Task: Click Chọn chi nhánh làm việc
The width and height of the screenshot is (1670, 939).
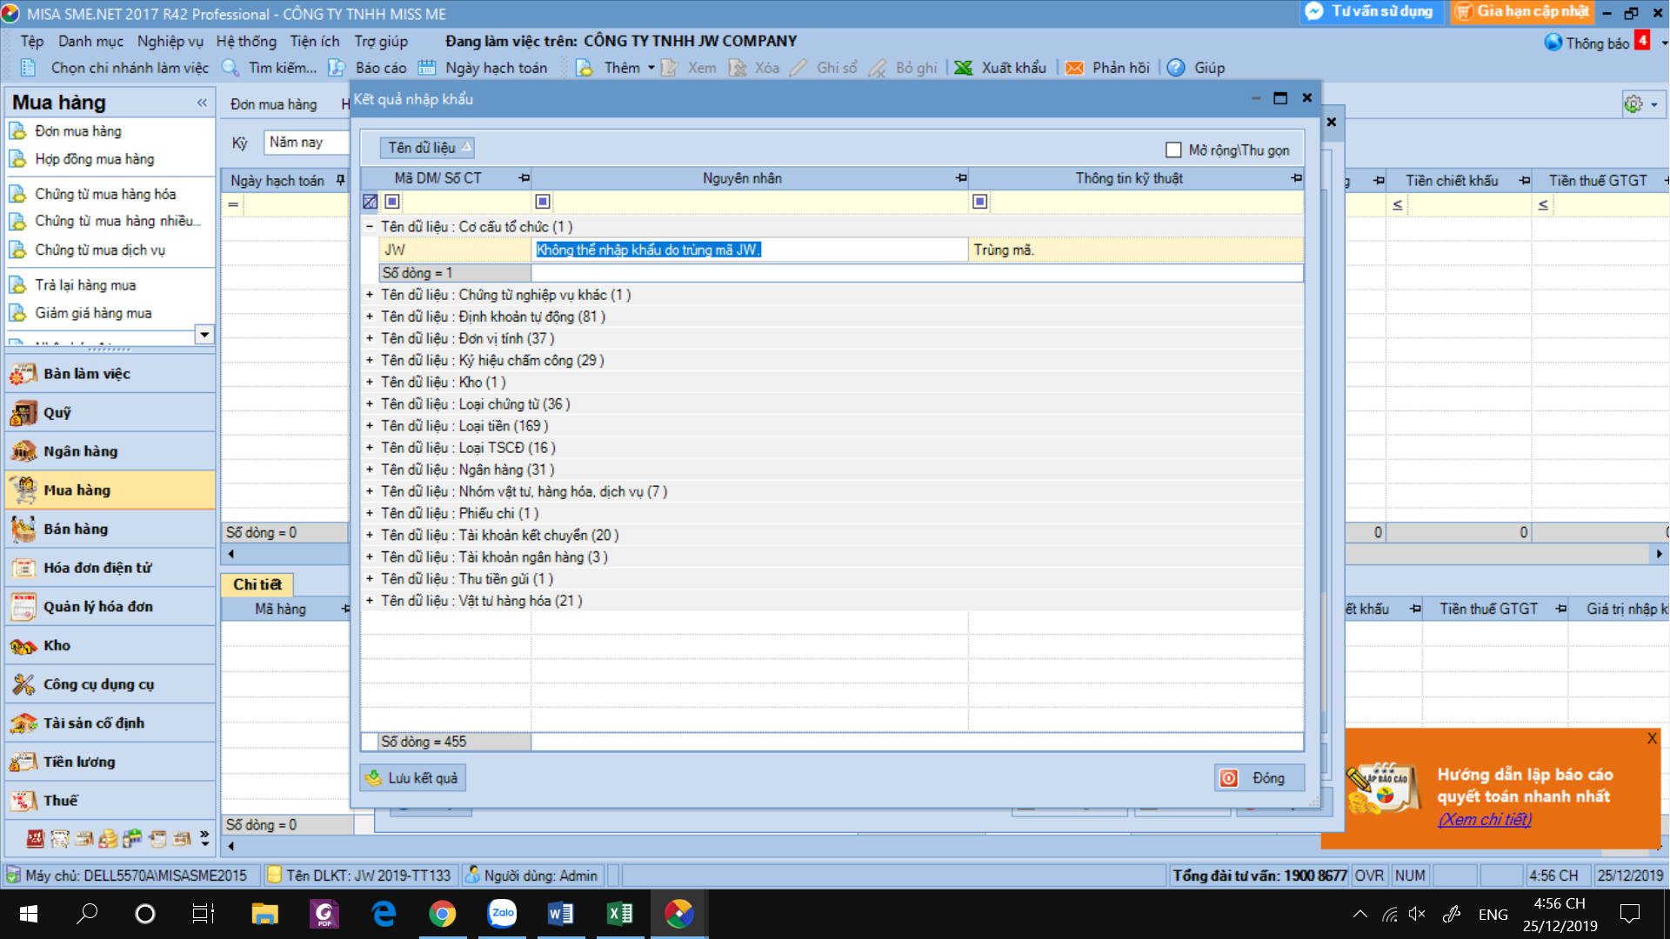Action: [x=130, y=68]
